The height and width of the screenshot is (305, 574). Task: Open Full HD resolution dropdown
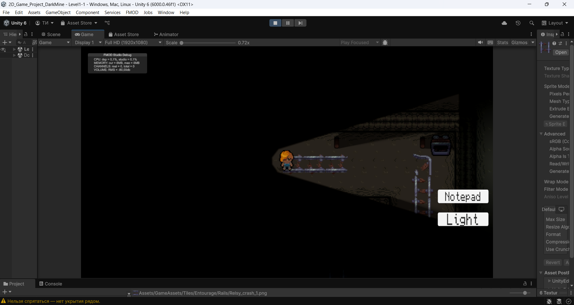click(x=133, y=42)
